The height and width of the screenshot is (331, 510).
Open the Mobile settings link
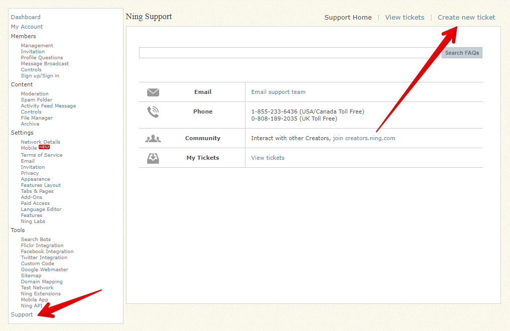(29, 148)
